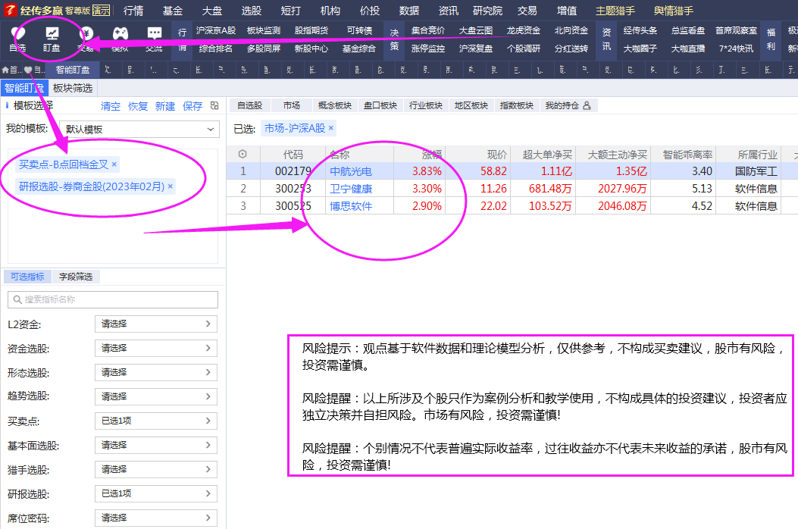Open the 我的模板 template dropdown

139,129
